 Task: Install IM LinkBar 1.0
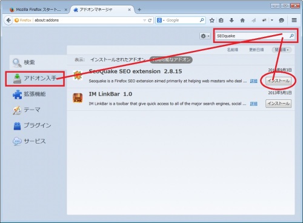pyautogui.click(x=279, y=104)
